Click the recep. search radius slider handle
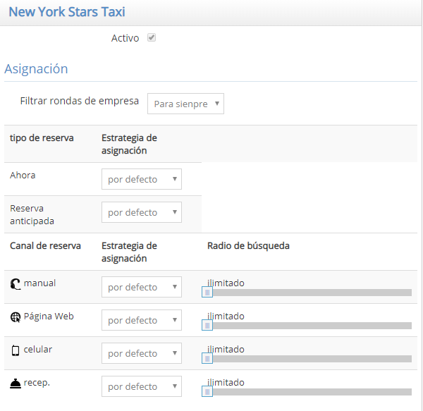Screen dimensions: 423x411 point(207,392)
